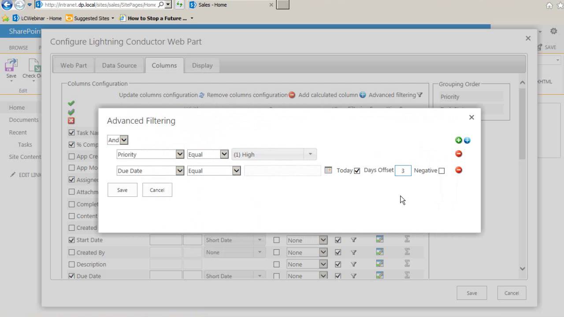Click the Due Date value input field
This screenshot has width=564, height=317.
tap(283, 170)
